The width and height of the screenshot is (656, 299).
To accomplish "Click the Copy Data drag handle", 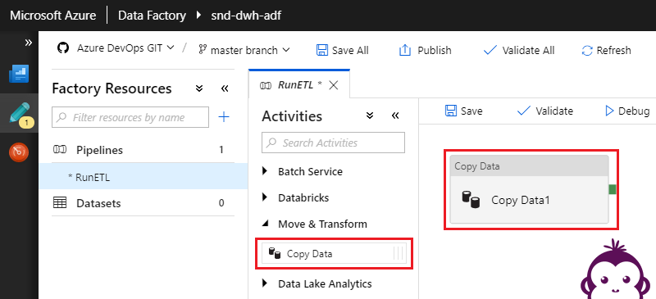I will coord(399,253).
